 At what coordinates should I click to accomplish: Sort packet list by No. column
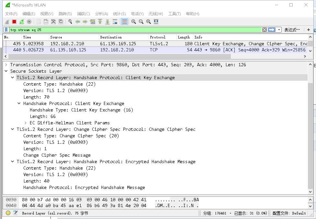pyautogui.click(x=12, y=37)
